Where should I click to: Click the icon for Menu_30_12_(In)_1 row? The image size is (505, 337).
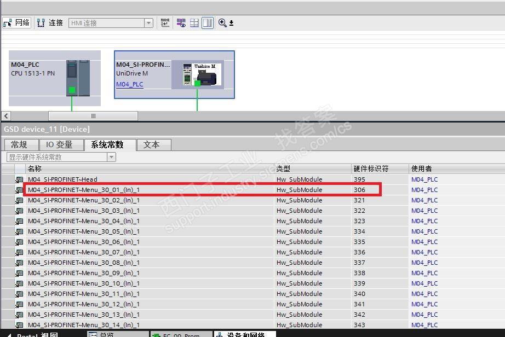click(19, 304)
